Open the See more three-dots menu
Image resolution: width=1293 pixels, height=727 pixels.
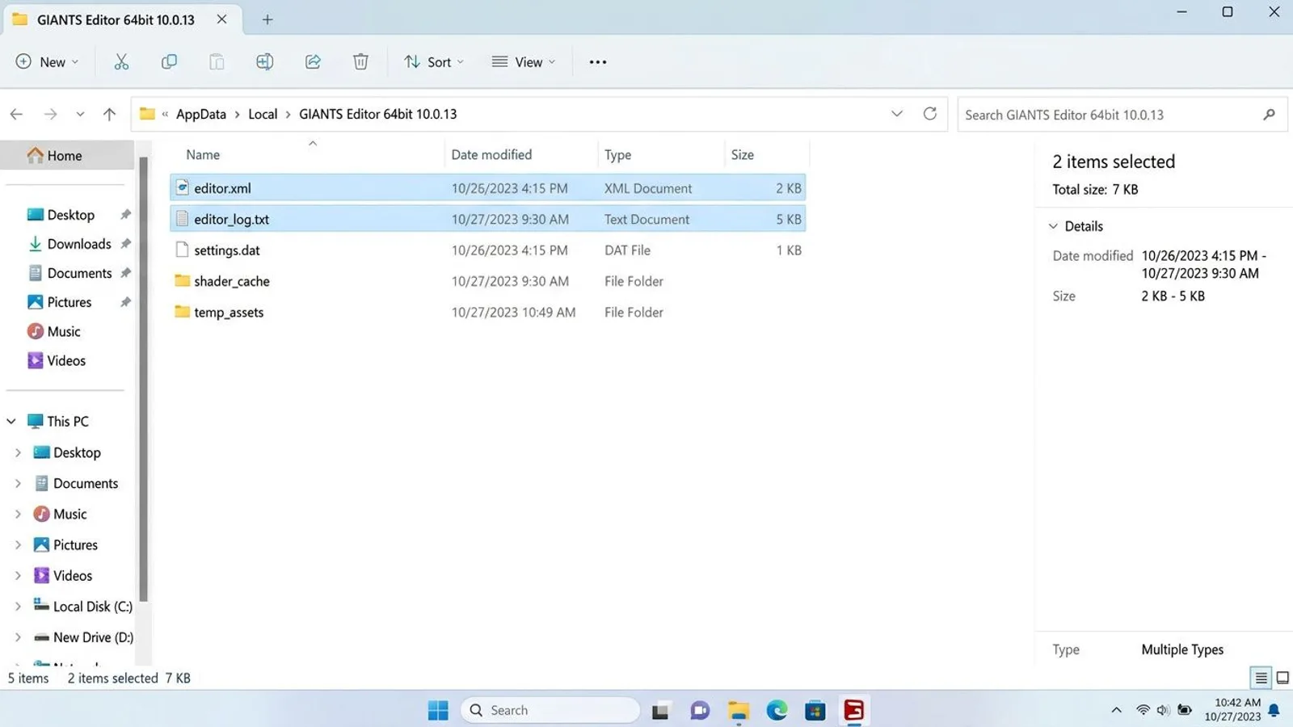click(x=598, y=62)
